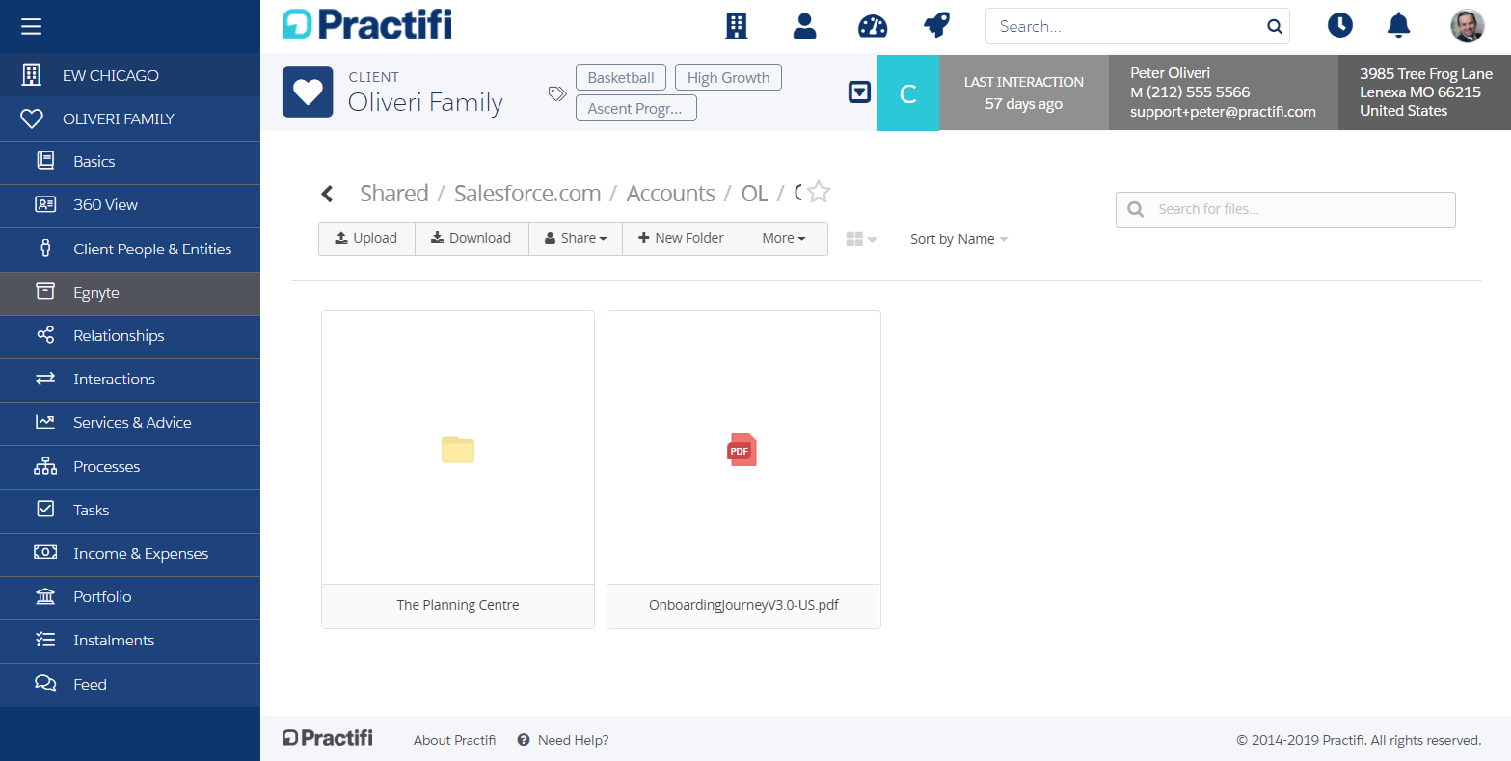The width and height of the screenshot is (1511, 761).
Task: Select the Ascent Progr... tag
Action: click(635, 108)
